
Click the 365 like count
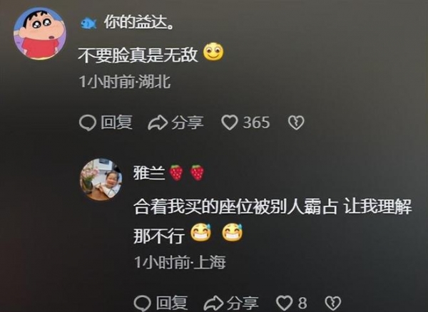256,123
